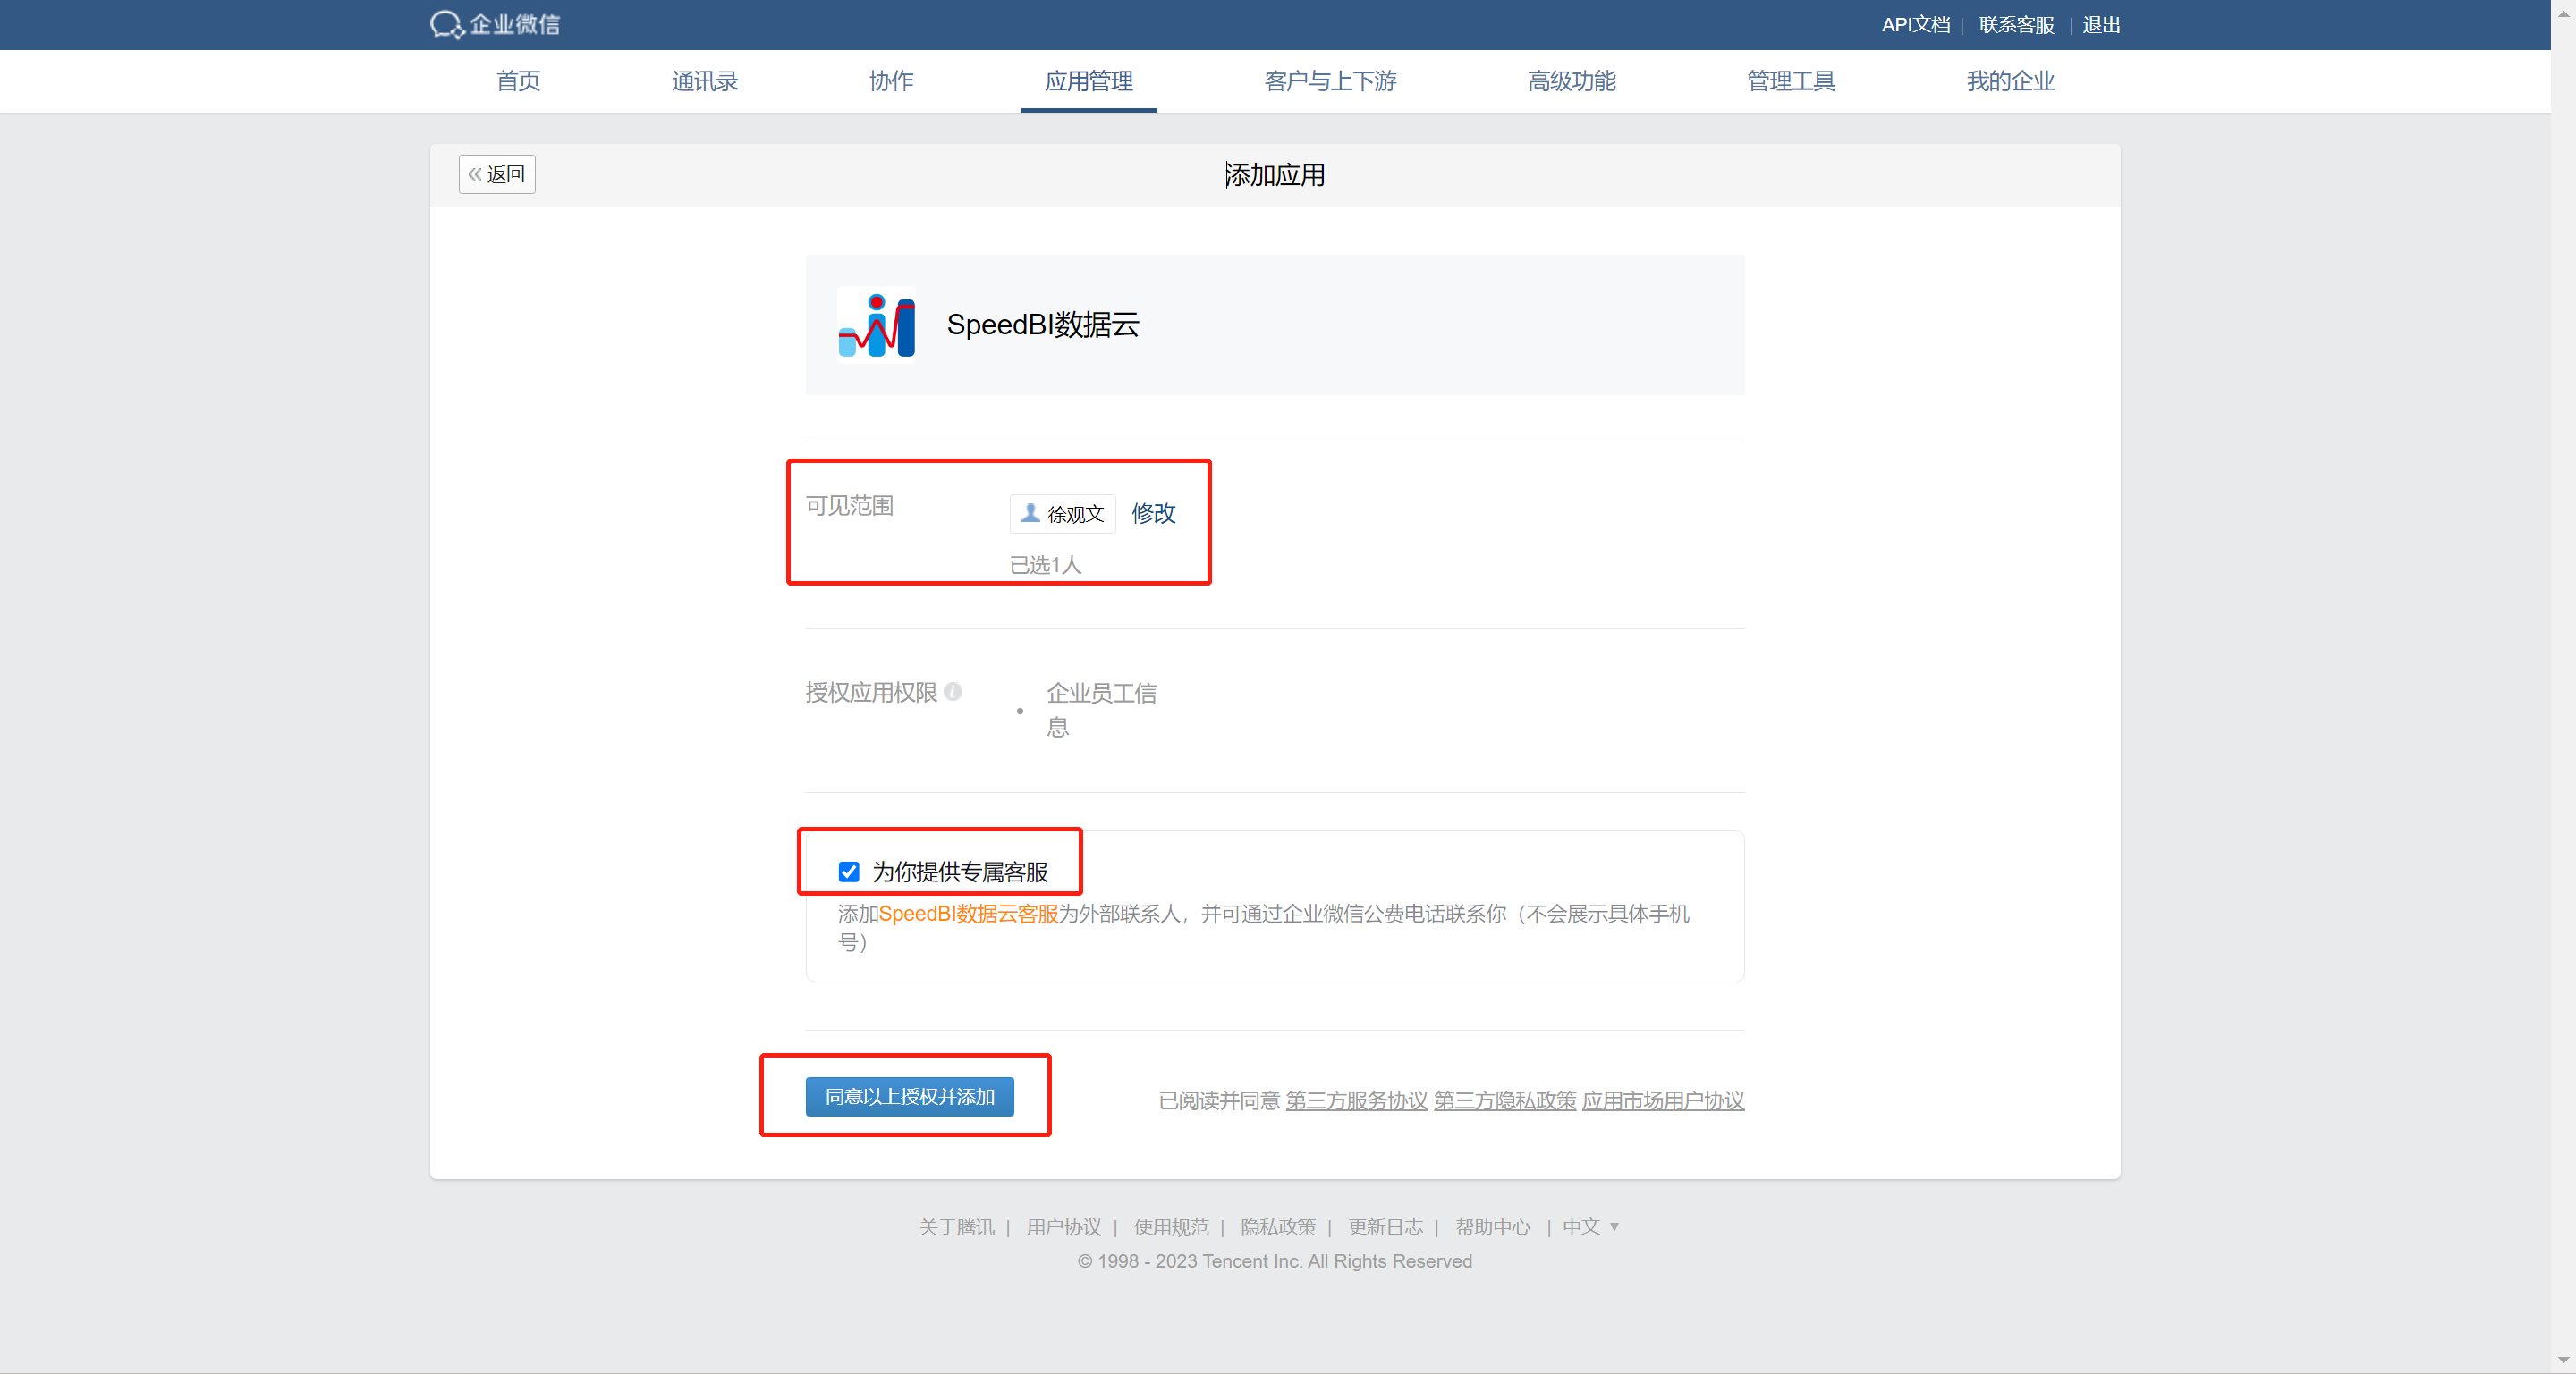This screenshot has width=2576, height=1374.
Task: Click the SpeedBI数据云 app icon
Action: coord(876,324)
